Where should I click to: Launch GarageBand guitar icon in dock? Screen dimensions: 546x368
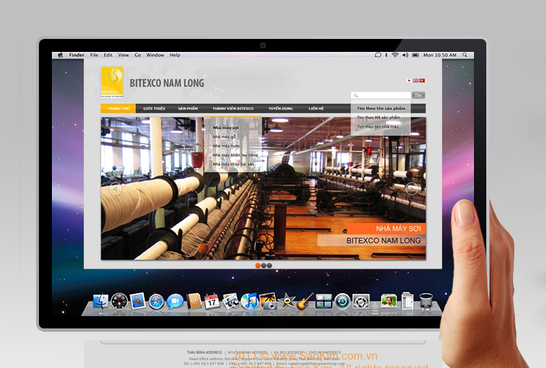(305, 301)
